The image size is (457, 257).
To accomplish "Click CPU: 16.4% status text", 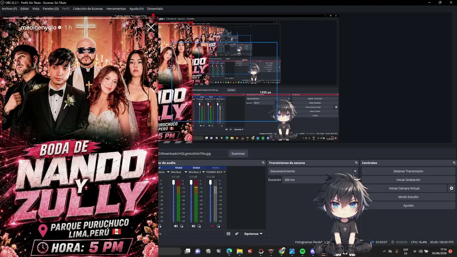I will click(x=419, y=242).
